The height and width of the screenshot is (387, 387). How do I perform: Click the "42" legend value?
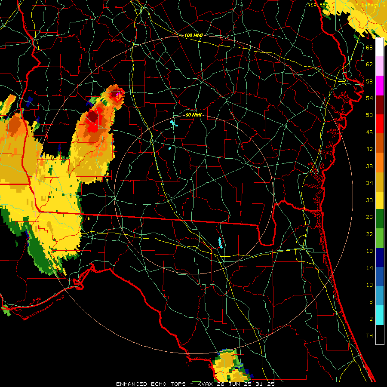point(369,149)
